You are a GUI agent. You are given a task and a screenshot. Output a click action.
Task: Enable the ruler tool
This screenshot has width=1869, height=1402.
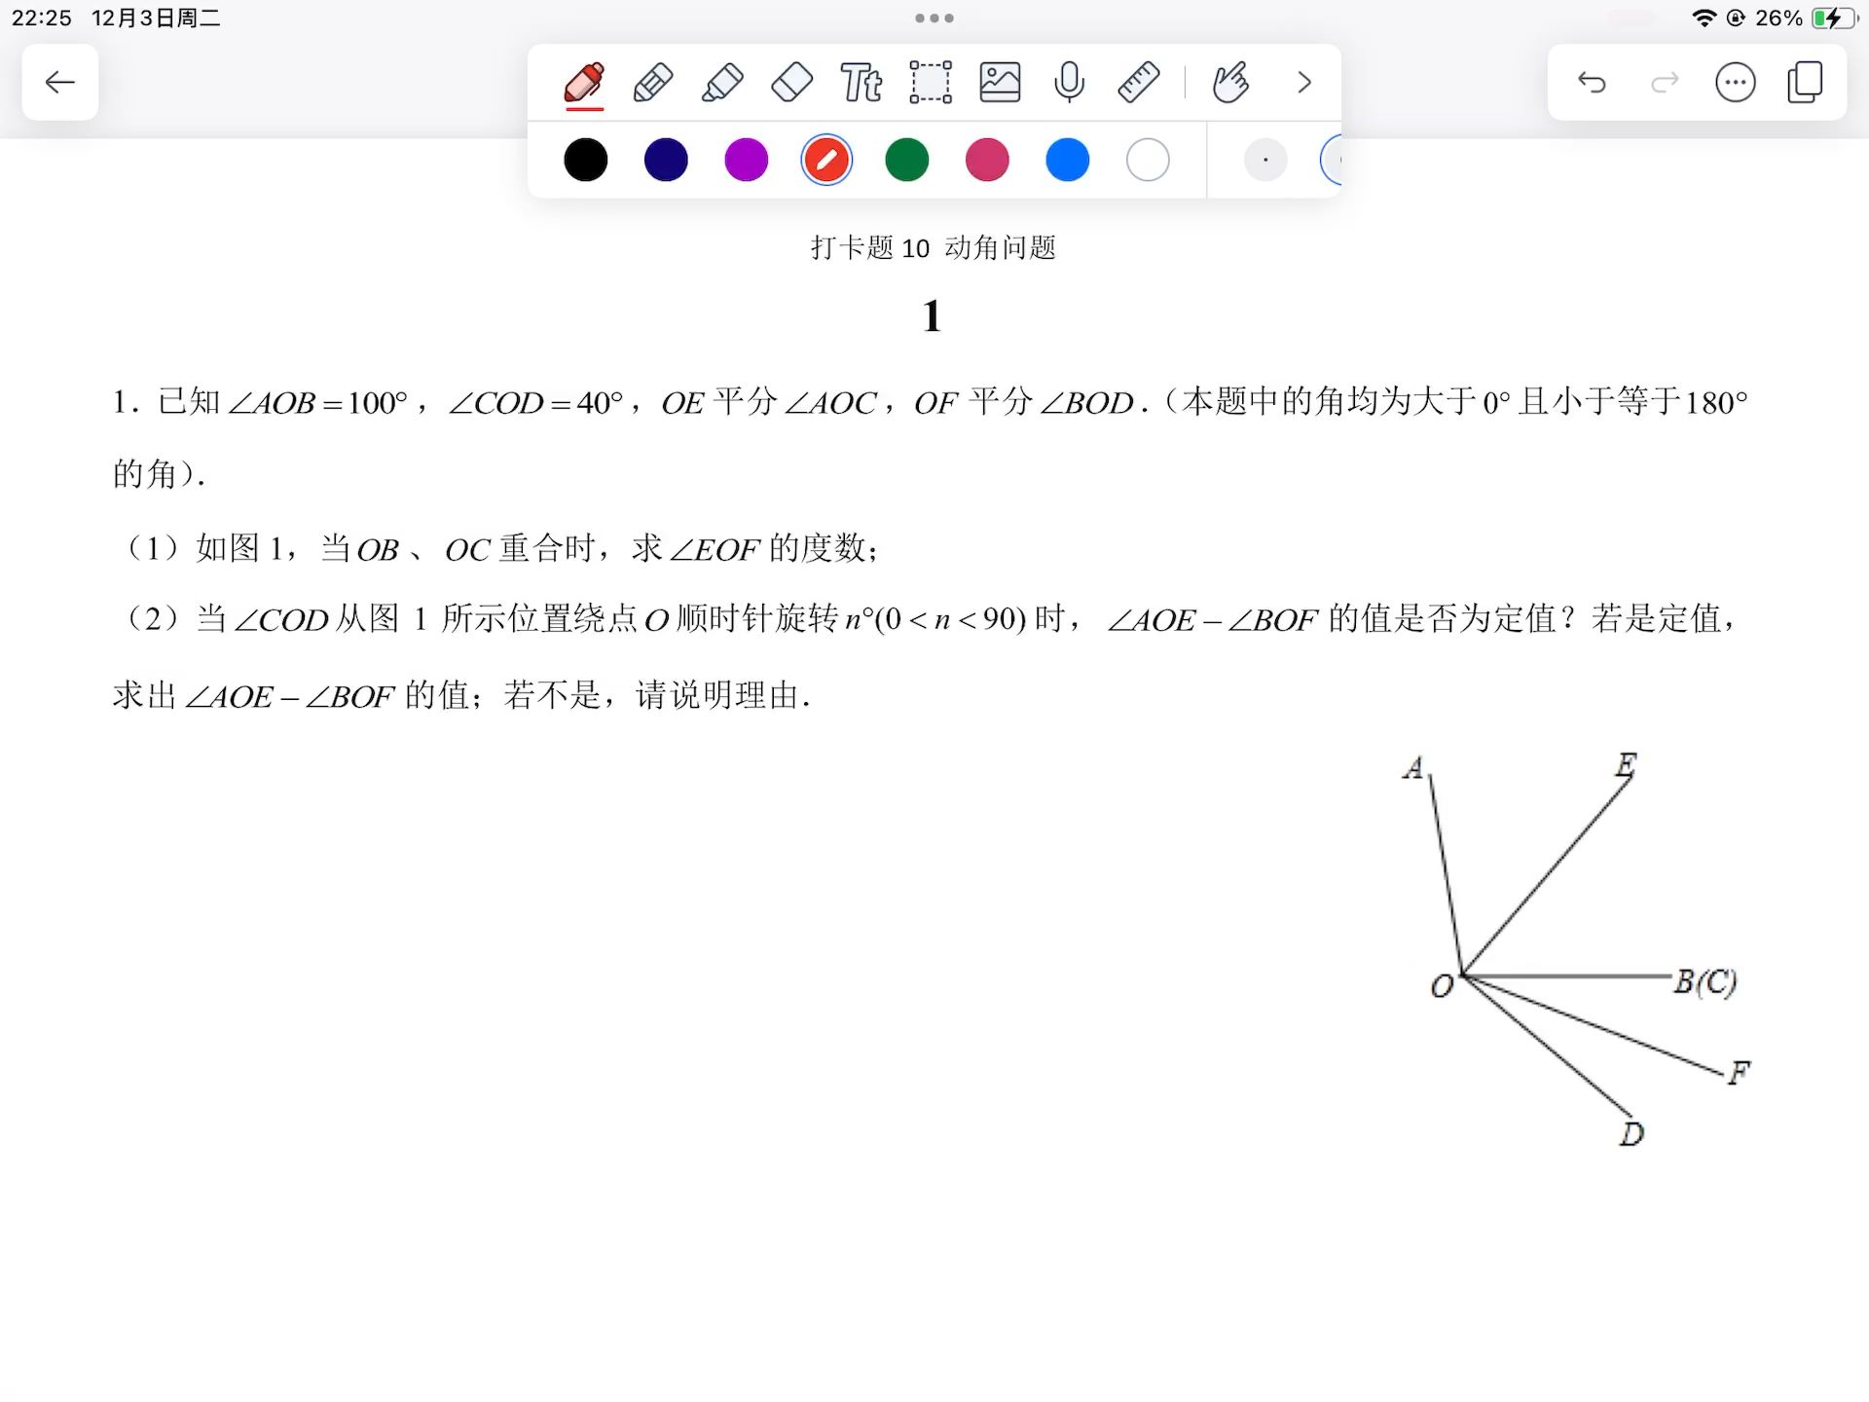(1139, 83)
